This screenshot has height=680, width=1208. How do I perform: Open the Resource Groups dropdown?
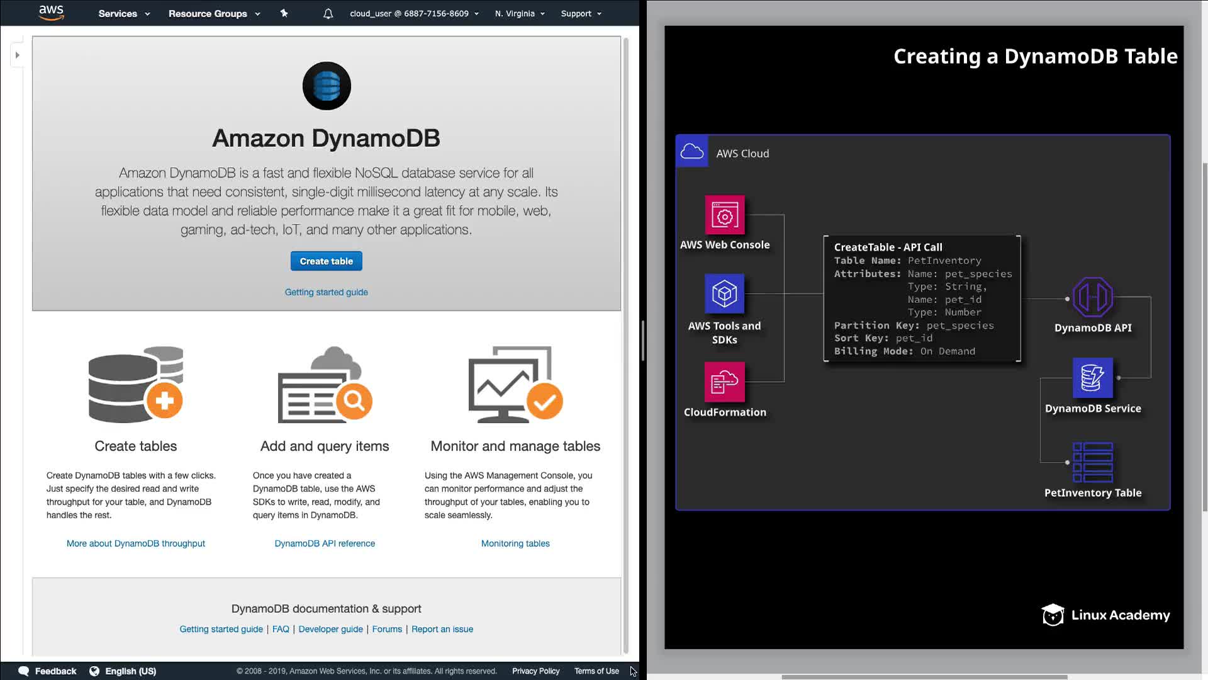[x=214, y=13]
